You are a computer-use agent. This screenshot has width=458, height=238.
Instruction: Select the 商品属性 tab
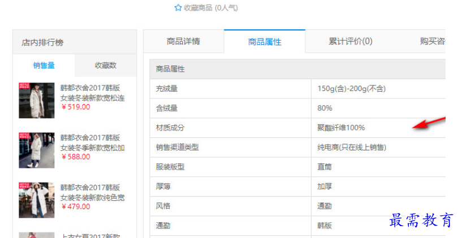click(265, 42)
